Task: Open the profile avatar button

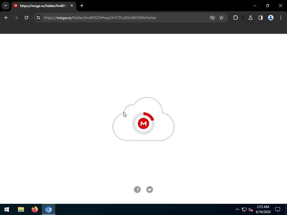Action: [x=271, y=18]
